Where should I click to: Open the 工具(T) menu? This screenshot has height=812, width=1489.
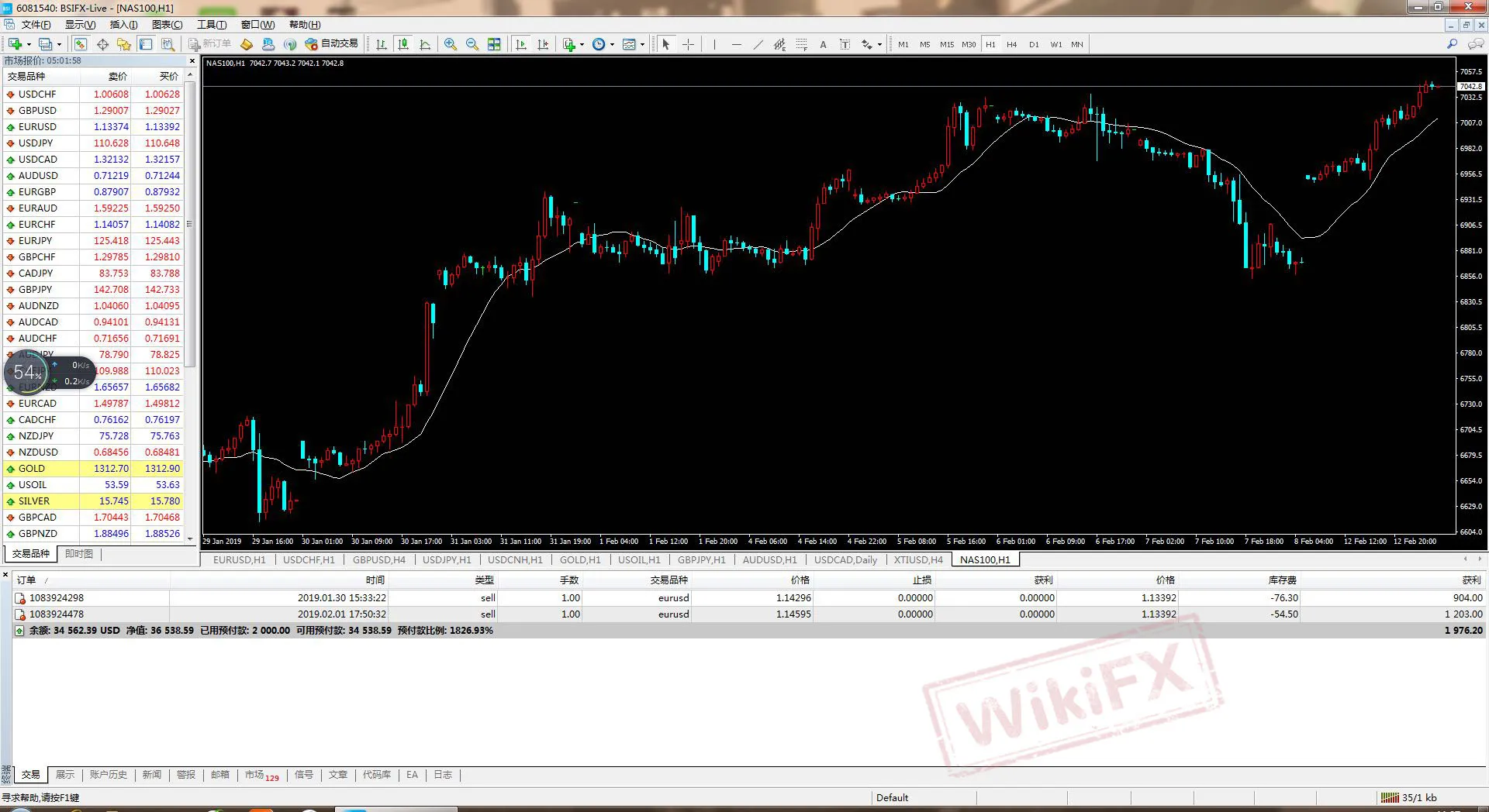(x=212, y=25)
